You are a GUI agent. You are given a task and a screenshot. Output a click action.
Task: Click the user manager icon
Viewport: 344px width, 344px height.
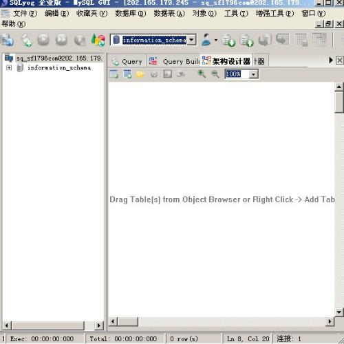[x=206, y=40]
